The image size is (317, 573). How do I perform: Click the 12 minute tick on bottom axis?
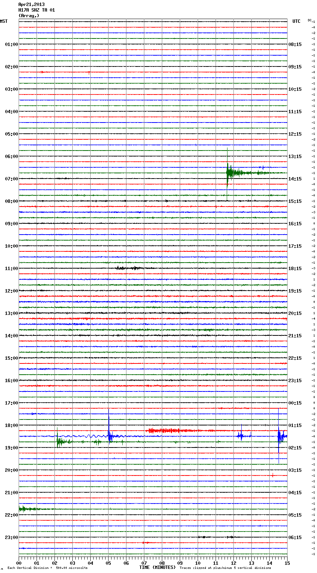click(233, 563)
